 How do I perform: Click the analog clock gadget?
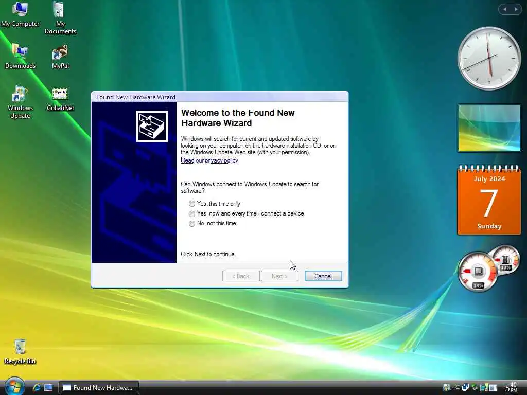(489, 59)
